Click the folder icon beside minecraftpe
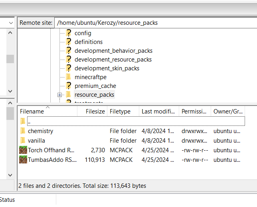This screenshot has height=207, width=257. [x=68, y=77]
